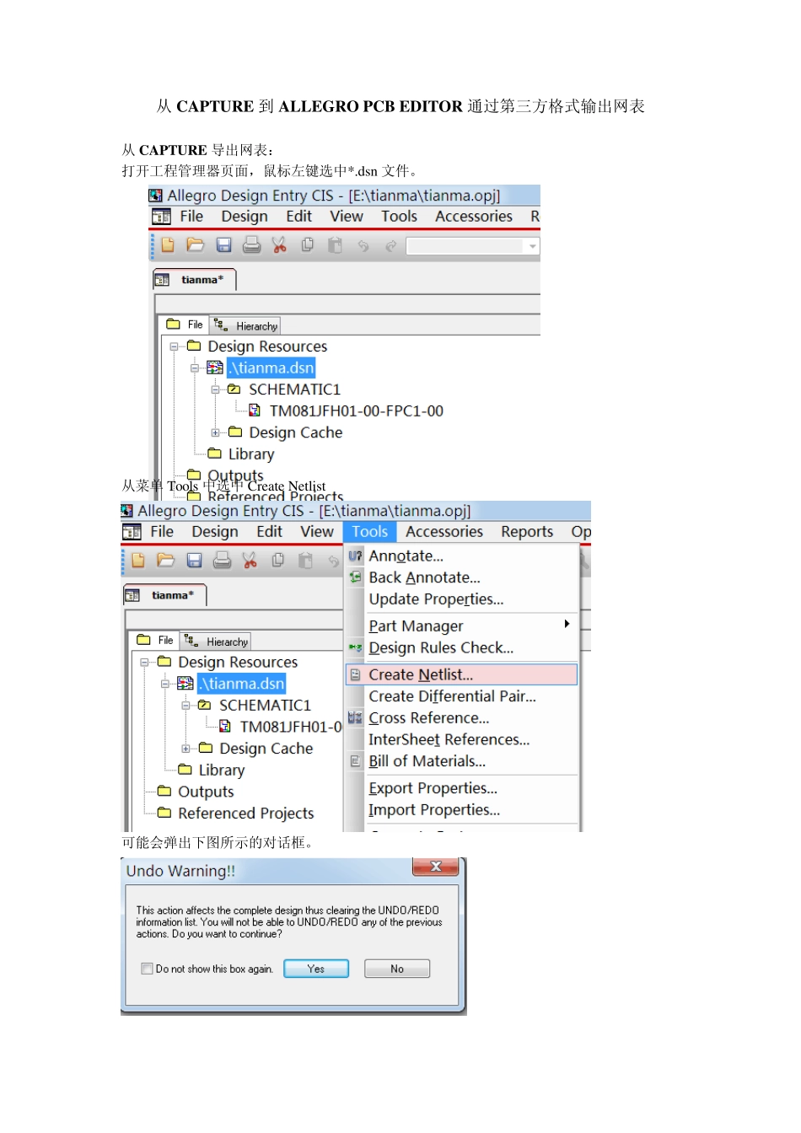Switch to Hierarchy tab in window with Tools menu
This screenshot has height=1133, width=801.
(216, 641)
